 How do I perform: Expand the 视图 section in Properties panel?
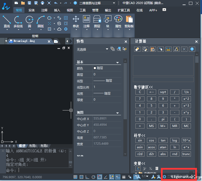coord(117,112)
